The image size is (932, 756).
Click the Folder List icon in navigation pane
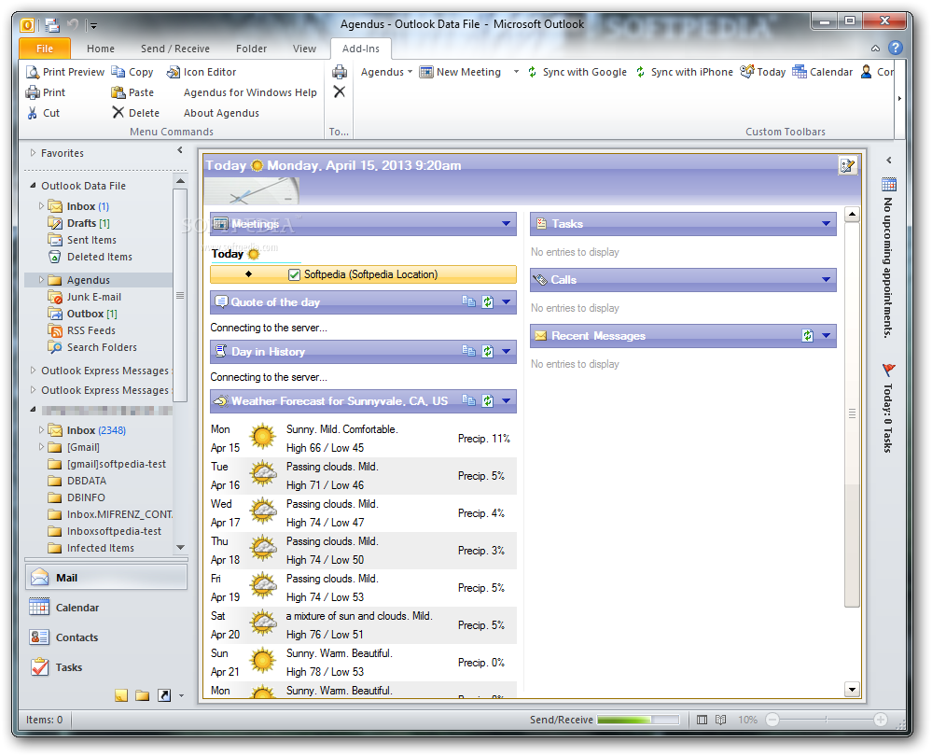(x=142, y=695)
